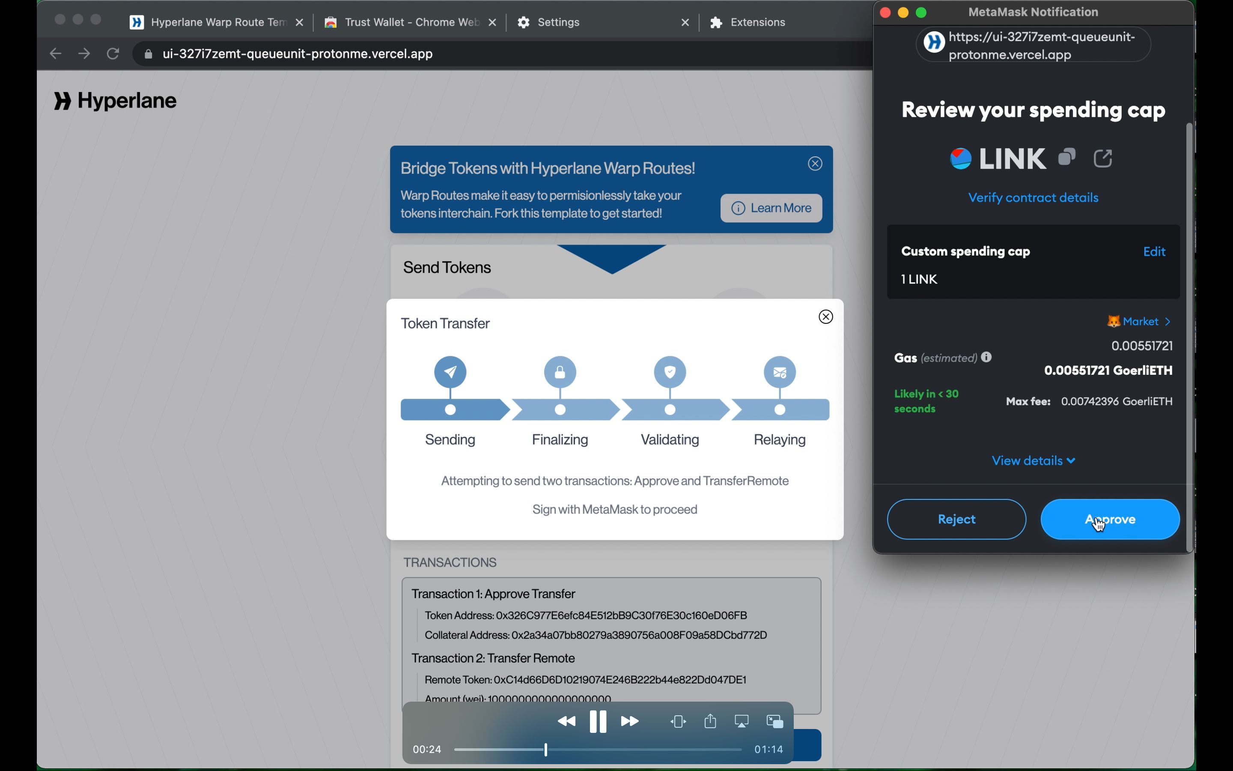
Task: Approve the LINK spending cap in MetaMask
Action: (x=1110, y=519)
